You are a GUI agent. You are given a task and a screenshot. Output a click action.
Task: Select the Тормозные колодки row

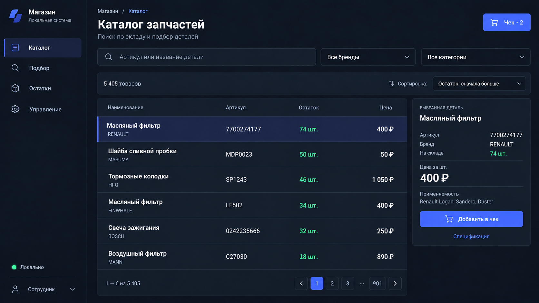point(252,180)
